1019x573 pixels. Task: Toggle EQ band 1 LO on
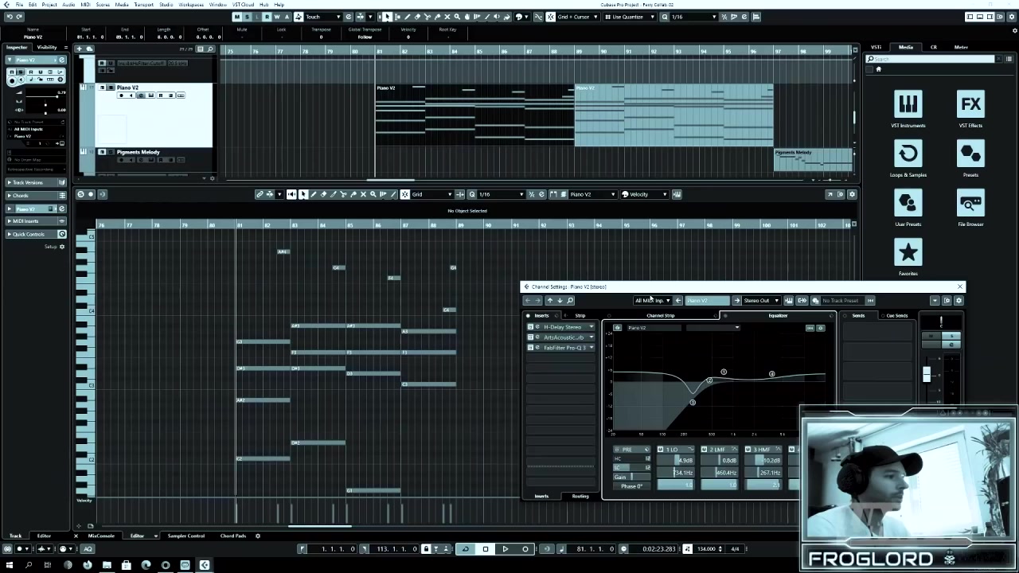tap(660, 450)
